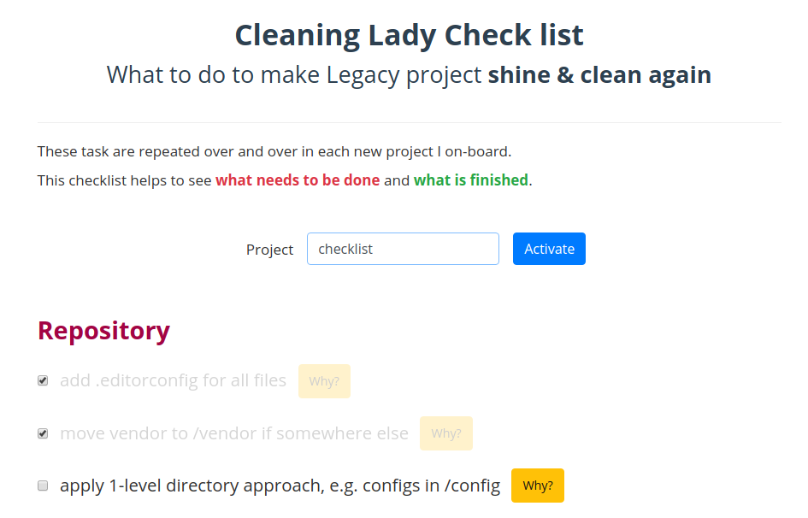Click Why? next to add .editorconfig
This screenshot has width=808, height=518.
(324, 381)
